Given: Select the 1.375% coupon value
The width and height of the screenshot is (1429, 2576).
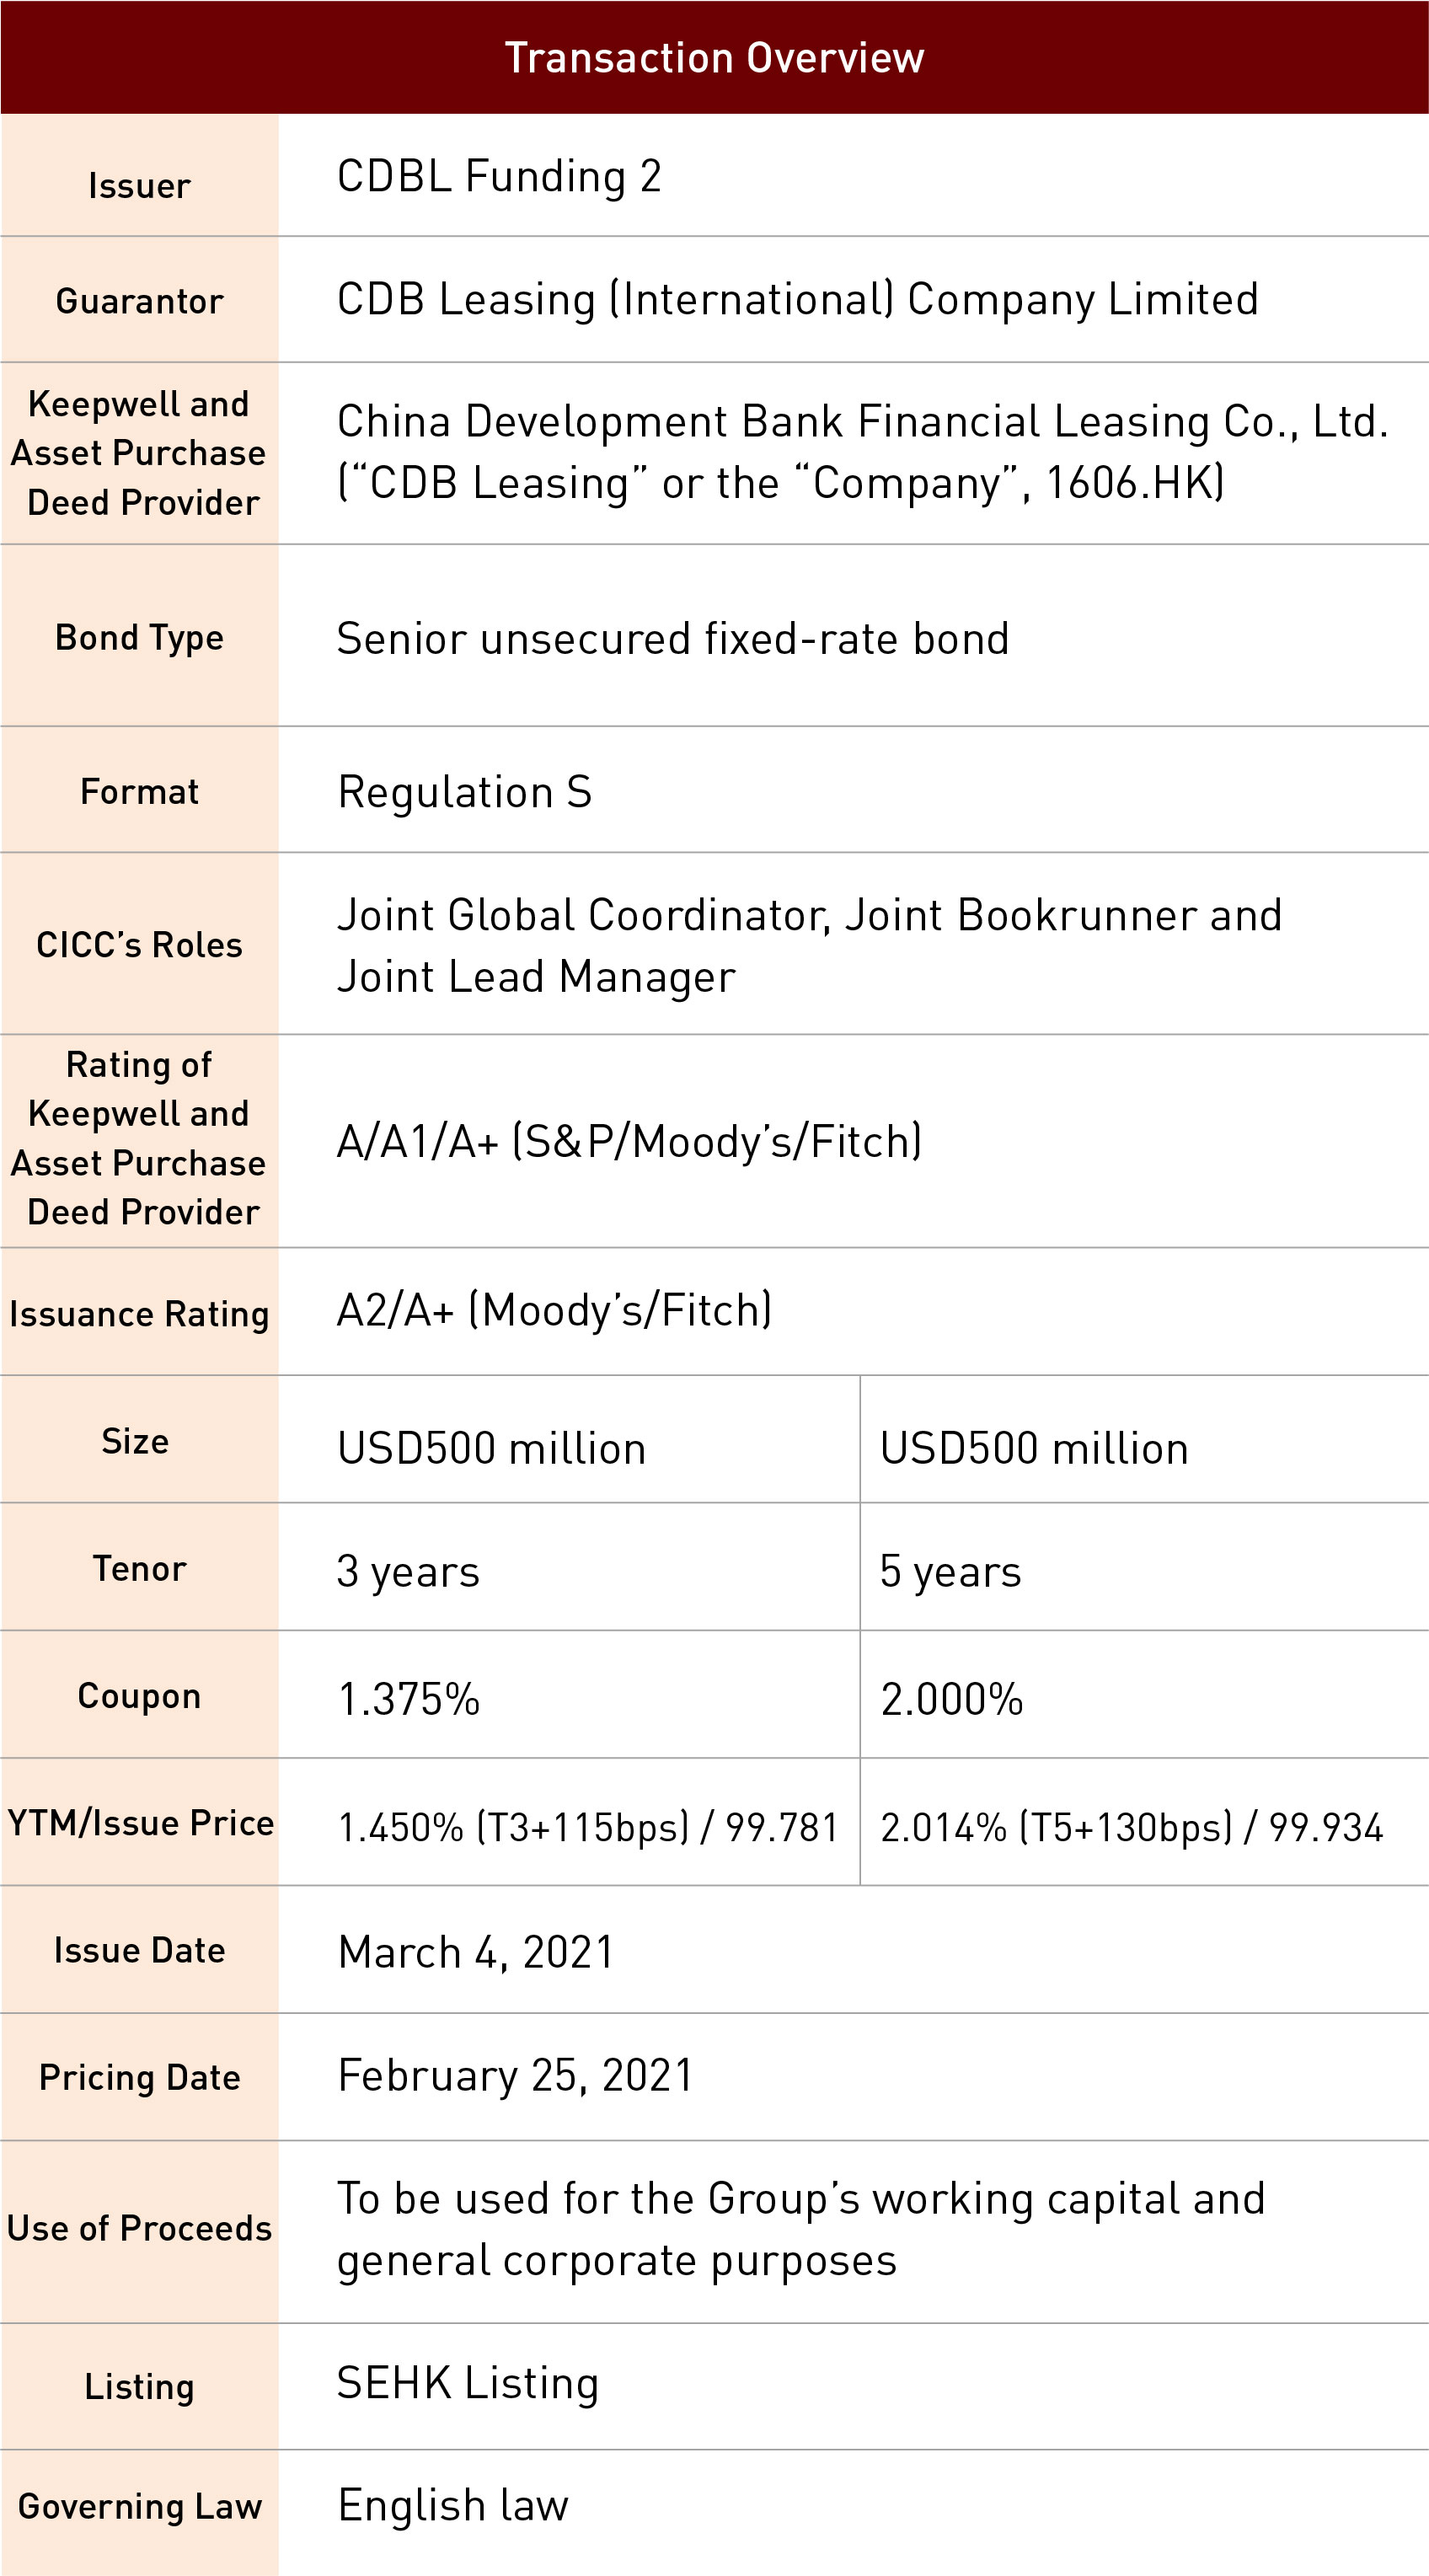Looking at the screenshot, I should (x=409, y=1699).
